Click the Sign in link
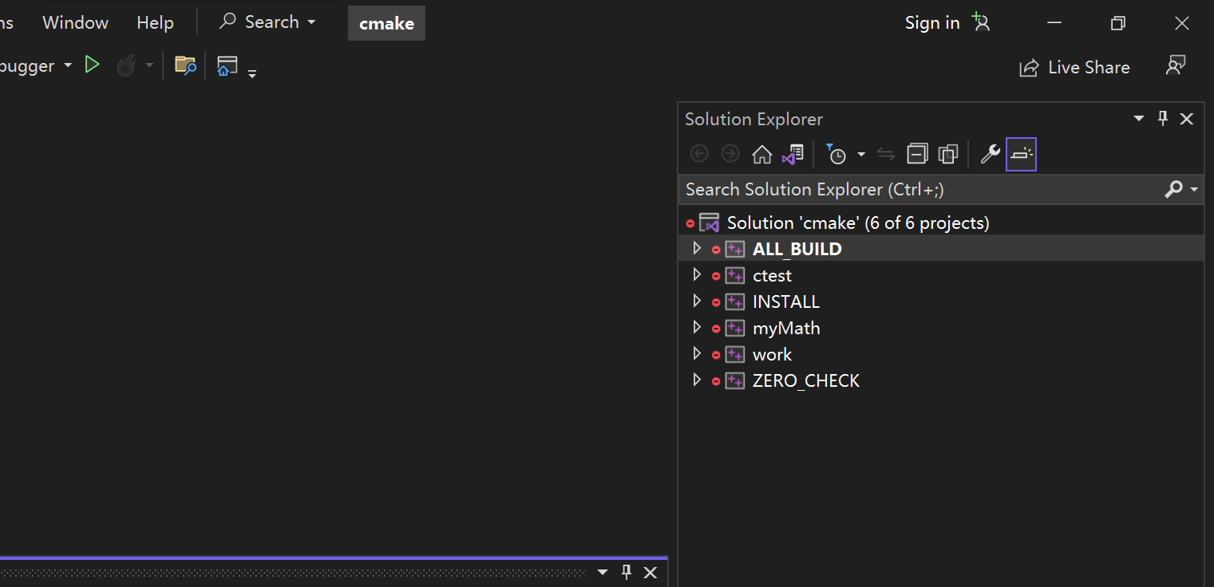This screenshot has width=1214, height=587. [932, 22]
